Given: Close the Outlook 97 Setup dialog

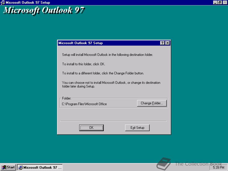Looking at the screenshot, I should coord(168,43).
